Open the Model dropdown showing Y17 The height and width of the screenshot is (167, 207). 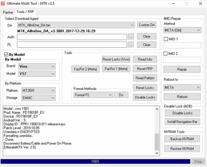tap(37, 74)
